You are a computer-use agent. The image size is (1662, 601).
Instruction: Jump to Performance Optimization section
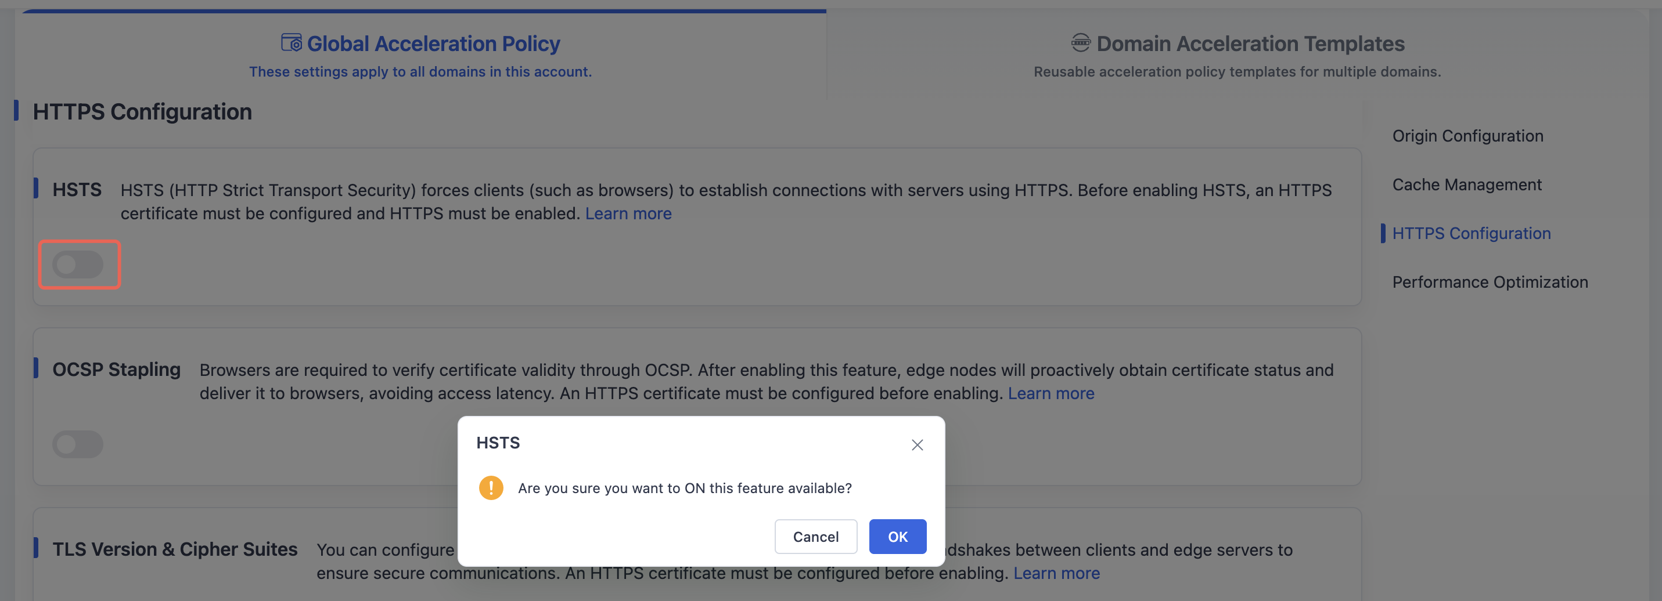[x=1490, y=282]
